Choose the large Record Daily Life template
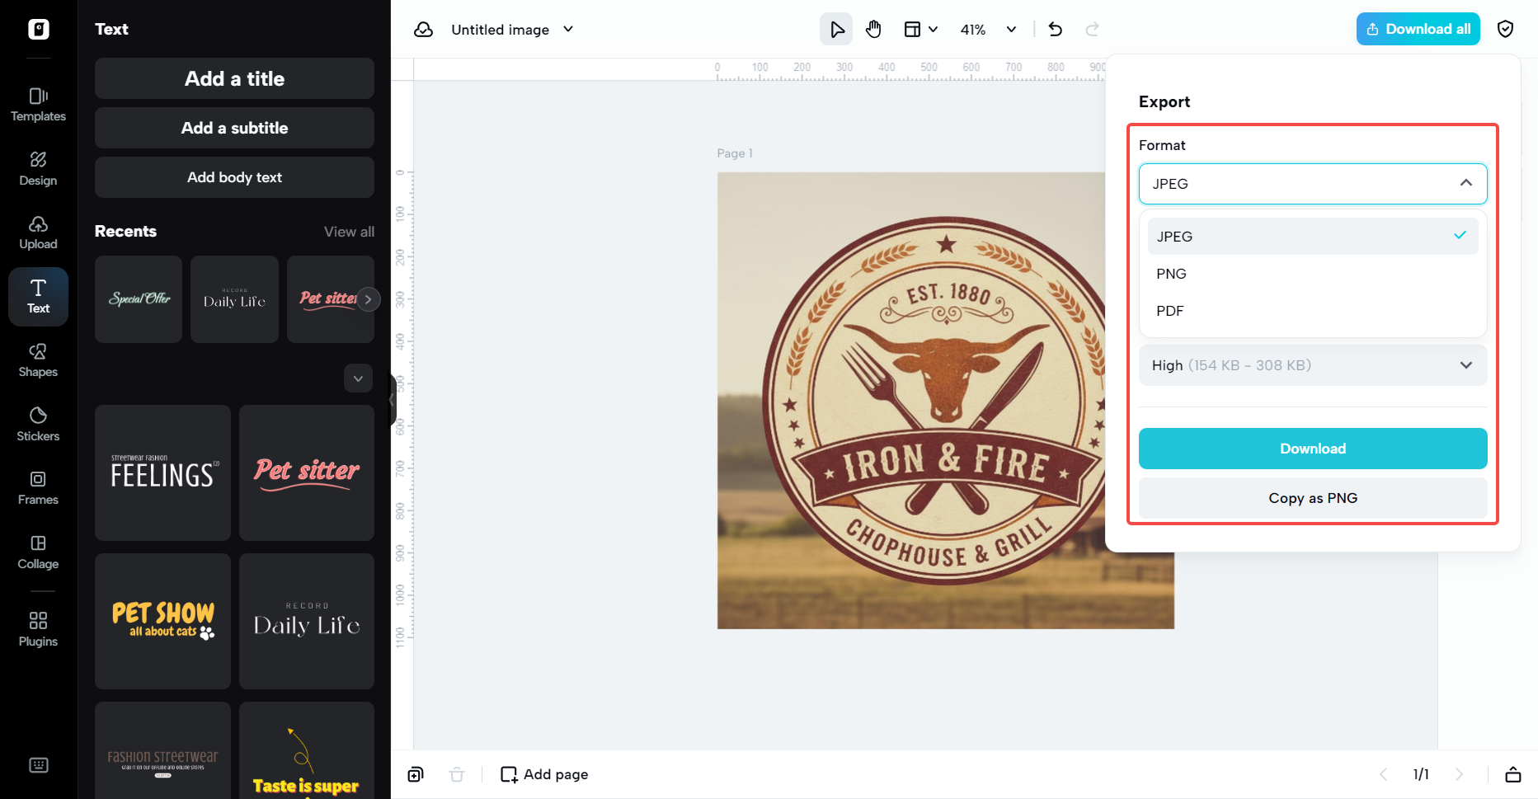 [x=307, y=621]
